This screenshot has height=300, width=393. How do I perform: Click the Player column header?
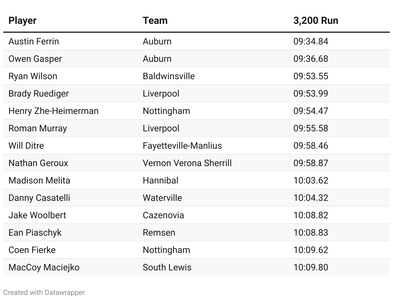[x=23, y=21]
